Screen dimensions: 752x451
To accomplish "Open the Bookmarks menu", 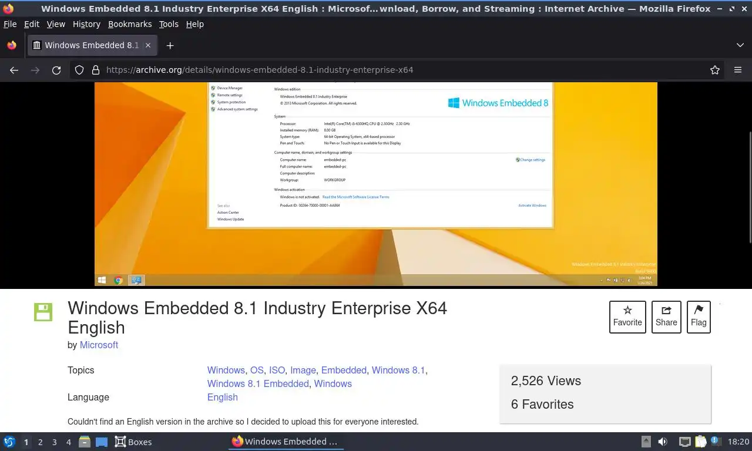I will [130, 24].
